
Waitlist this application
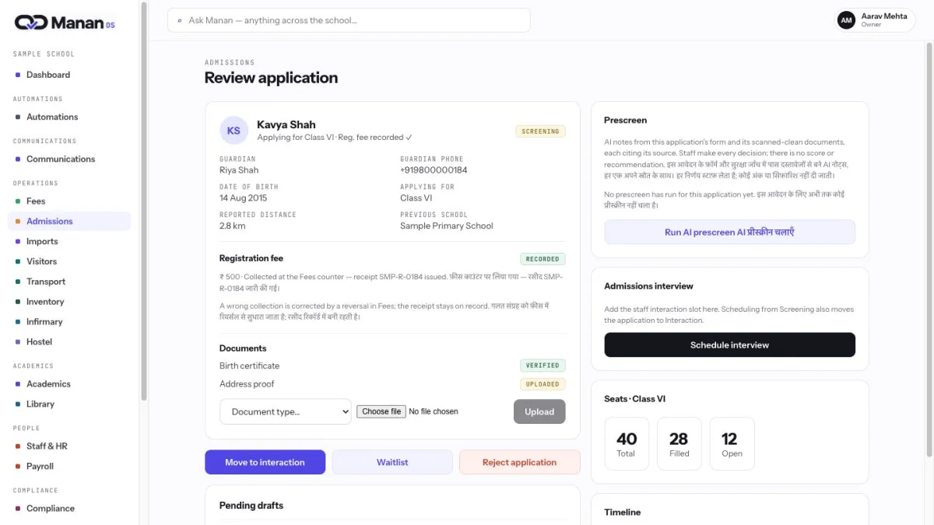click(392, 462)
